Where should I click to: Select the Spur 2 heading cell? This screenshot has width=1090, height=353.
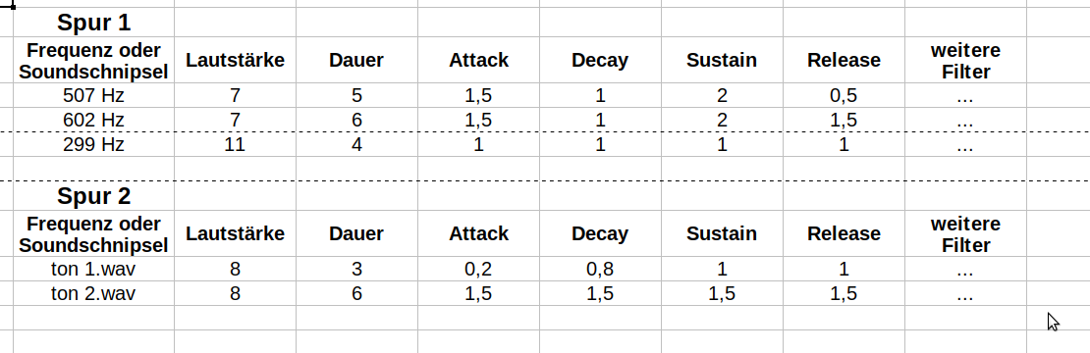tap(94, 196)
